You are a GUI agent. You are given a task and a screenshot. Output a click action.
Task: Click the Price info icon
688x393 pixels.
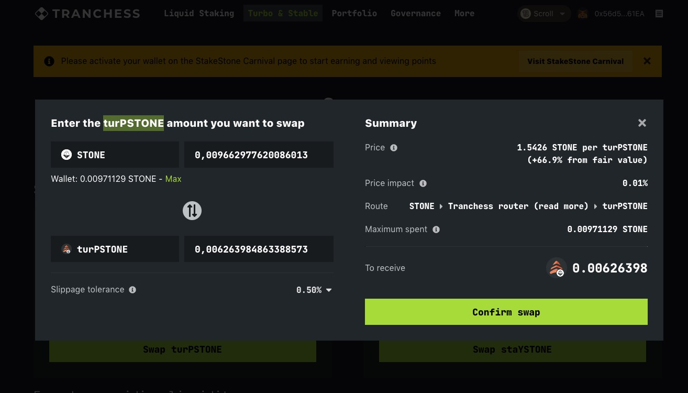point(394,148)
